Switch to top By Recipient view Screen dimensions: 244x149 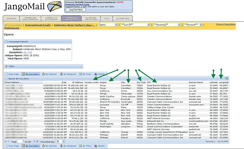tap(68, 74)
